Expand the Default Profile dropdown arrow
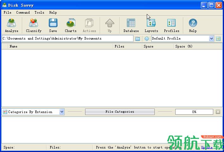 tap(211, 39)
